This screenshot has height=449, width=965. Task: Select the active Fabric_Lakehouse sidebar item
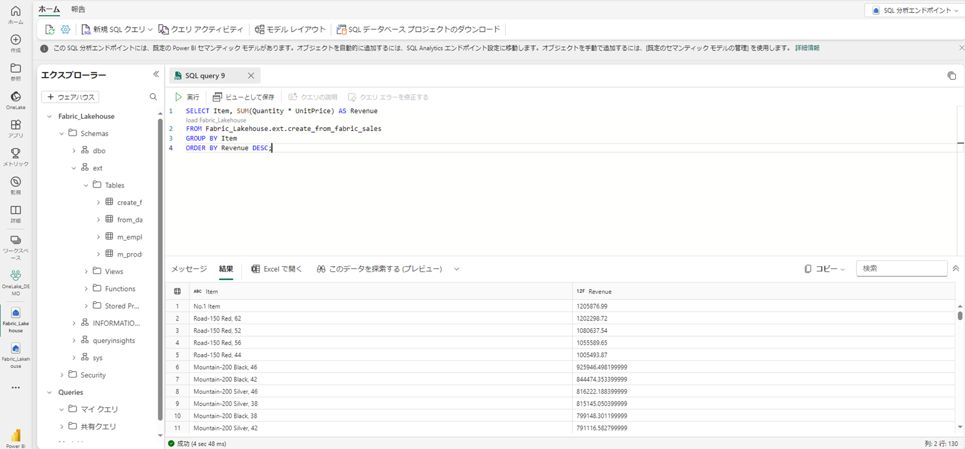click(x=16, y=319)
